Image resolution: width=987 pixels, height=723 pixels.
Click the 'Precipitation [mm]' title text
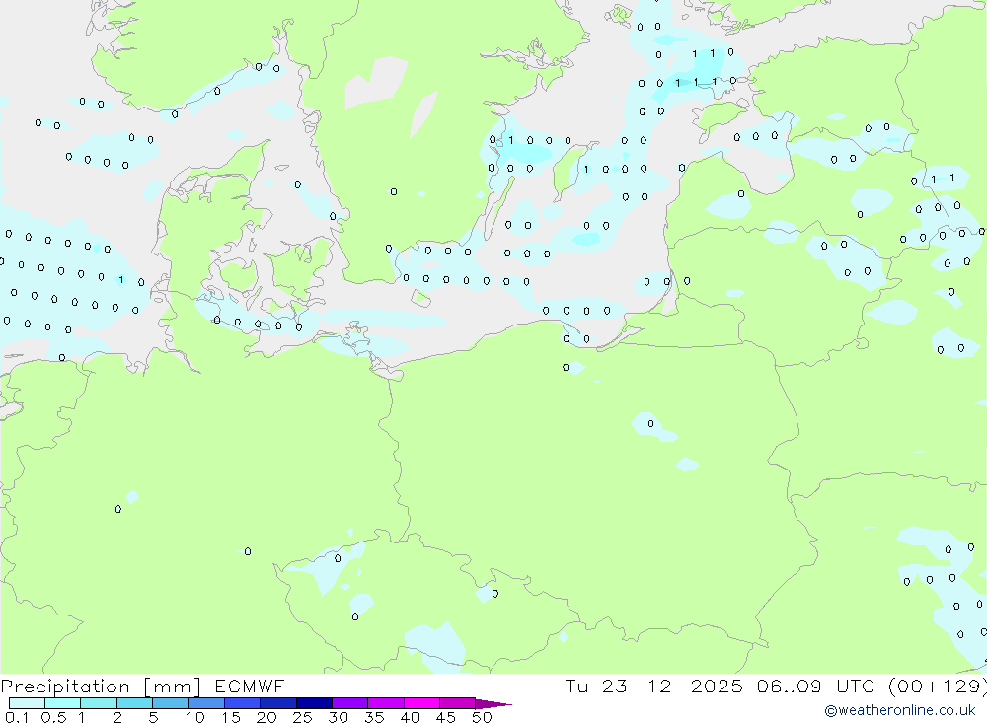tap(101, 686)
